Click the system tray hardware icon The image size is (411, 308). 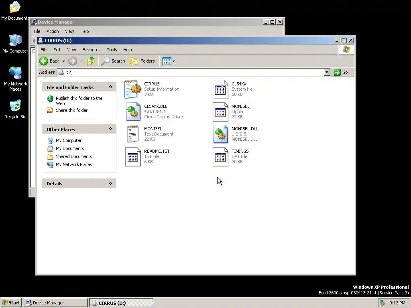[383, 303]
